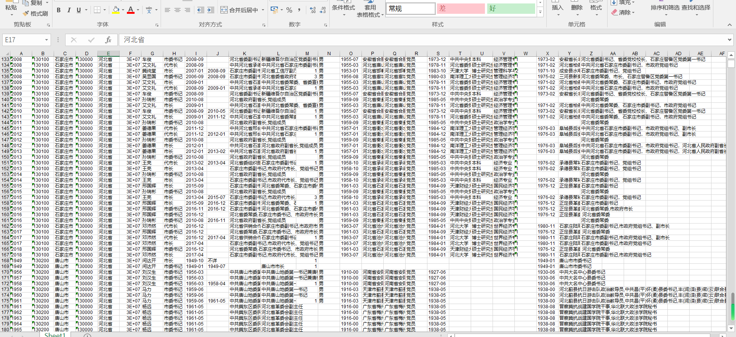The image size is (736, 337).
Task: Click the cell borders icon
Action: tap(97, 10)
